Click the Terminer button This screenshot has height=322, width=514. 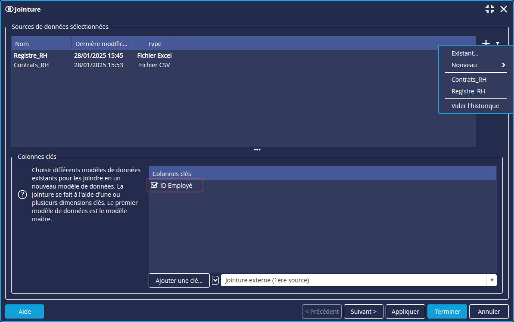[x=447, y=311]
